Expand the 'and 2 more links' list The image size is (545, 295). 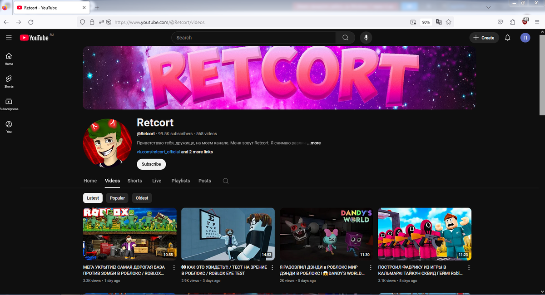pos(197,152)
